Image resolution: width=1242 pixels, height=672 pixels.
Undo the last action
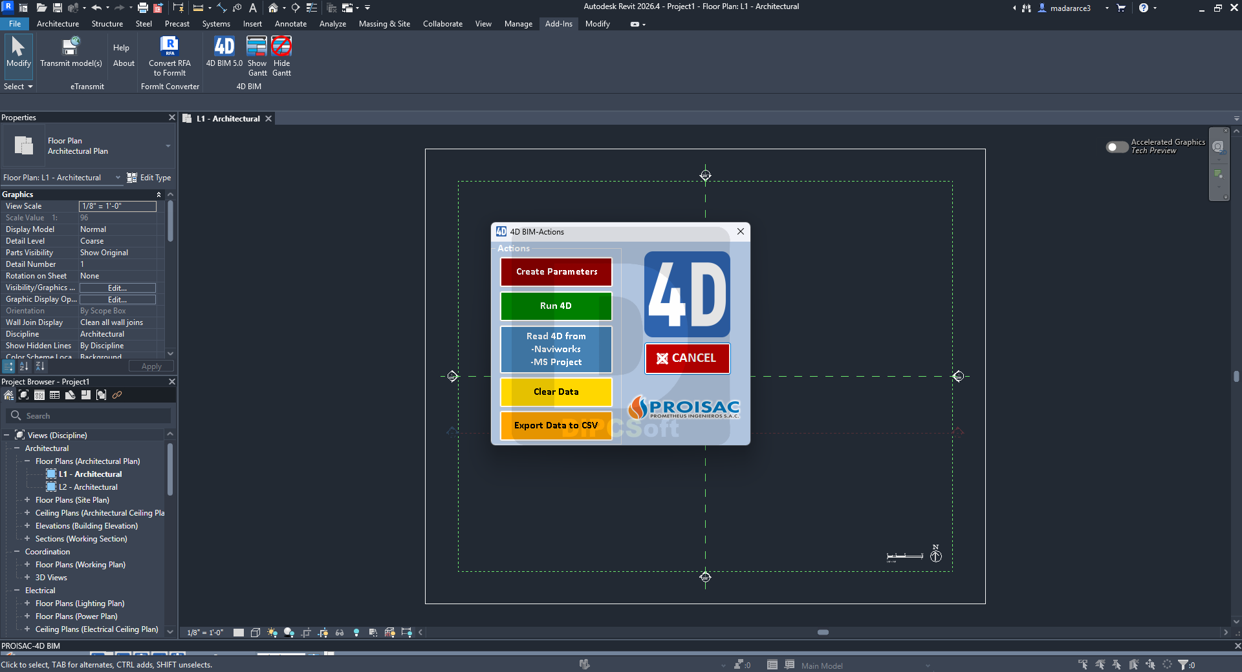click(x=96, y=8)
